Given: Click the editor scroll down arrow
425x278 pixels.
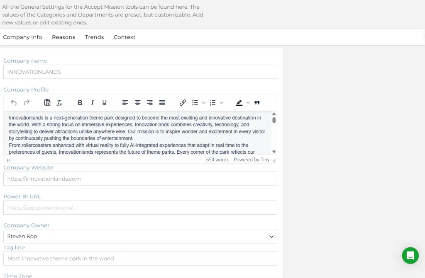Looking at the screenshot, I should point(274,152).
